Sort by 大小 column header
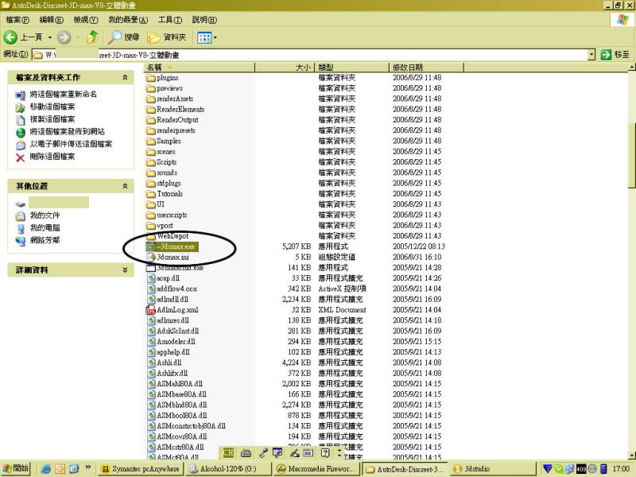 pos(285,68)
